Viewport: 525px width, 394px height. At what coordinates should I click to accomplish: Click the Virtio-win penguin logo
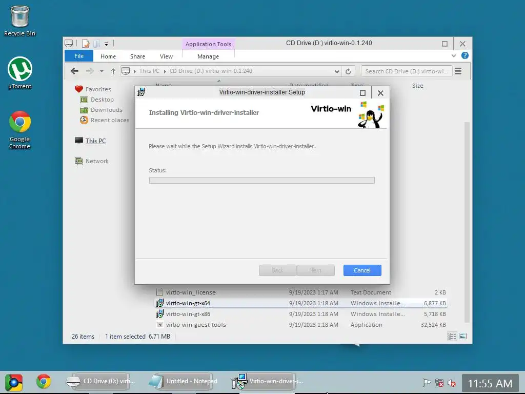(x=371, y=114)
